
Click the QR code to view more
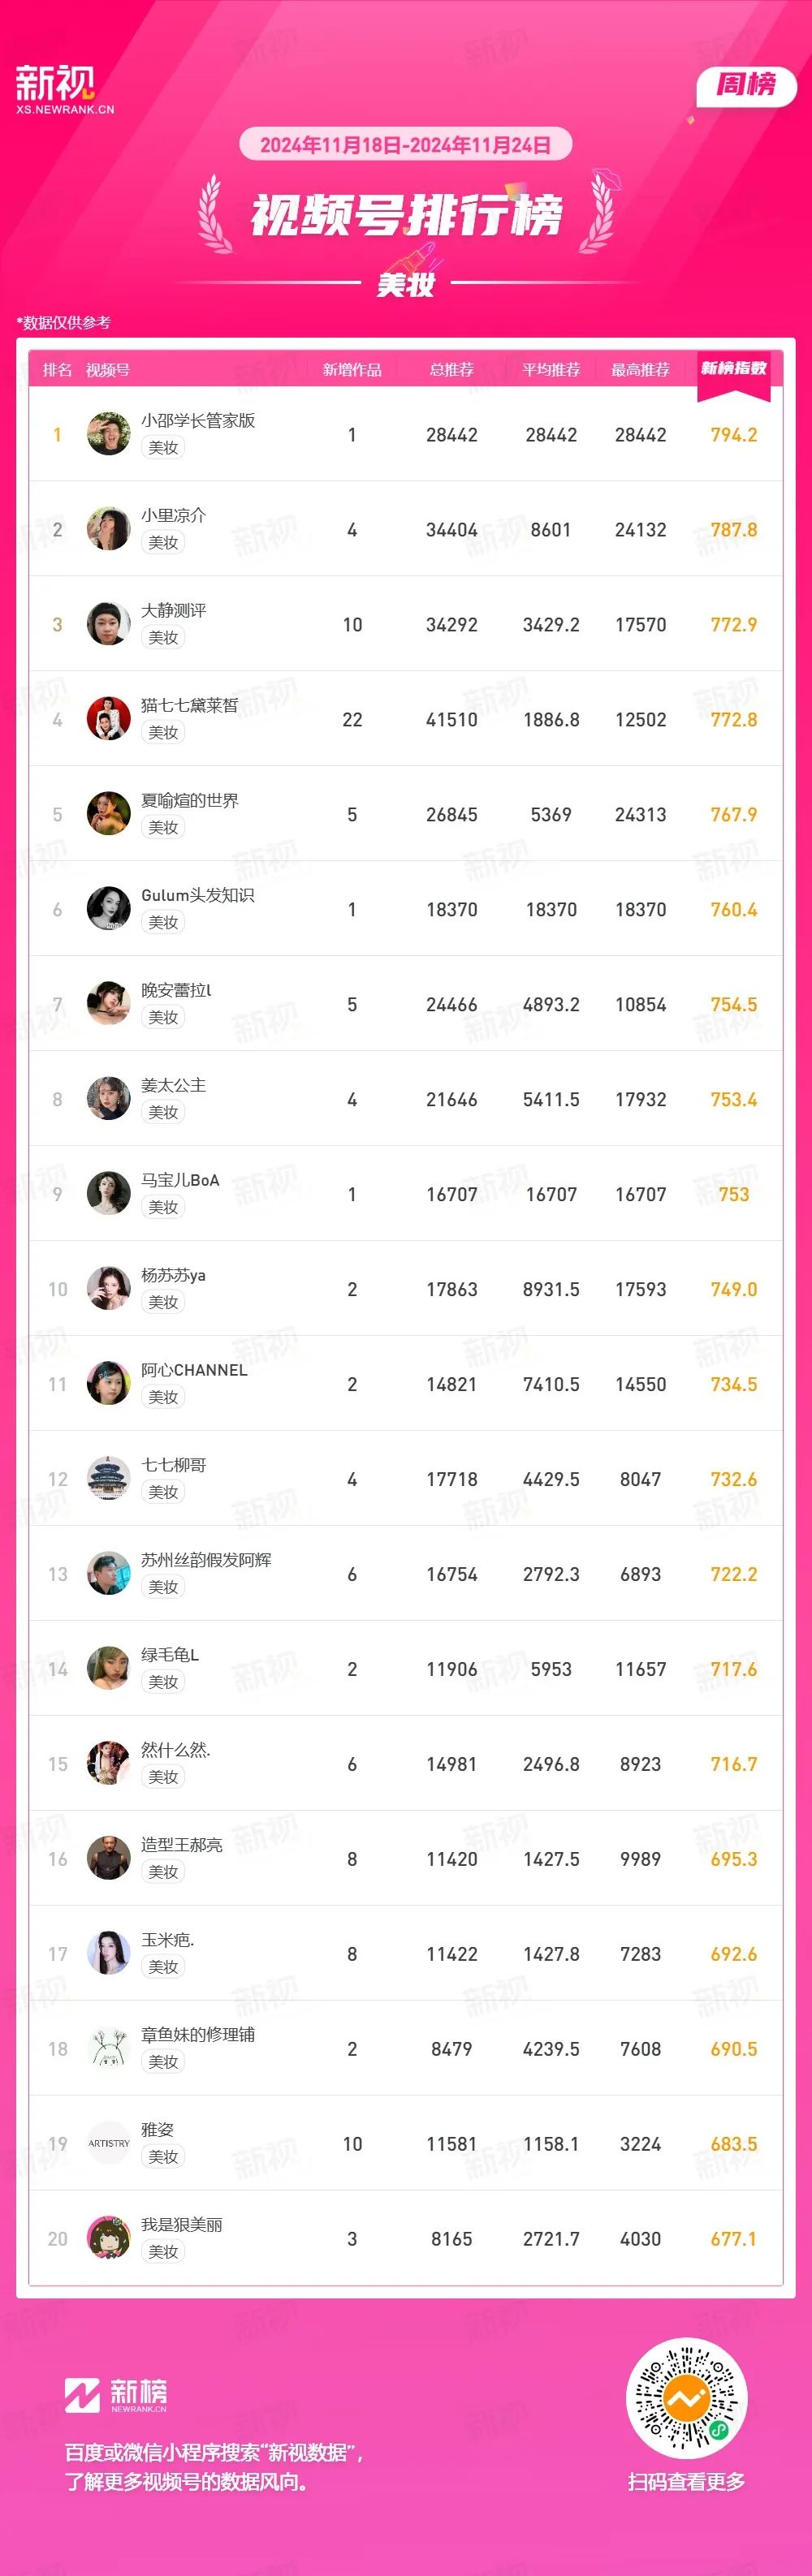pos(686,2398)
